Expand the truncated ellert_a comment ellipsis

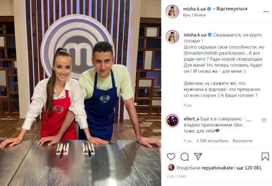click(x=248, y=120)
